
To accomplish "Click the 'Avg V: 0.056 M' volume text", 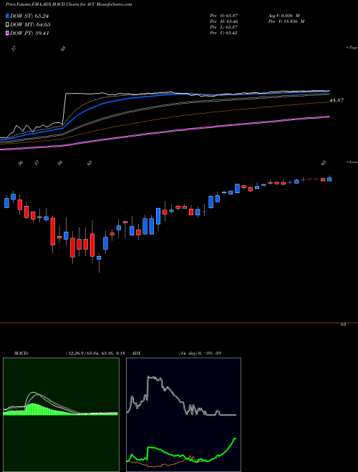I will pos(284,15).
